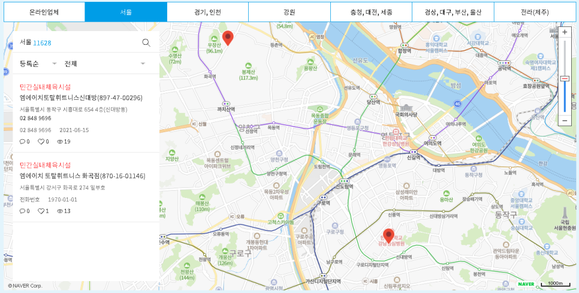Click address 서울특별시 강서구 화곡로 274

point(62,188)
